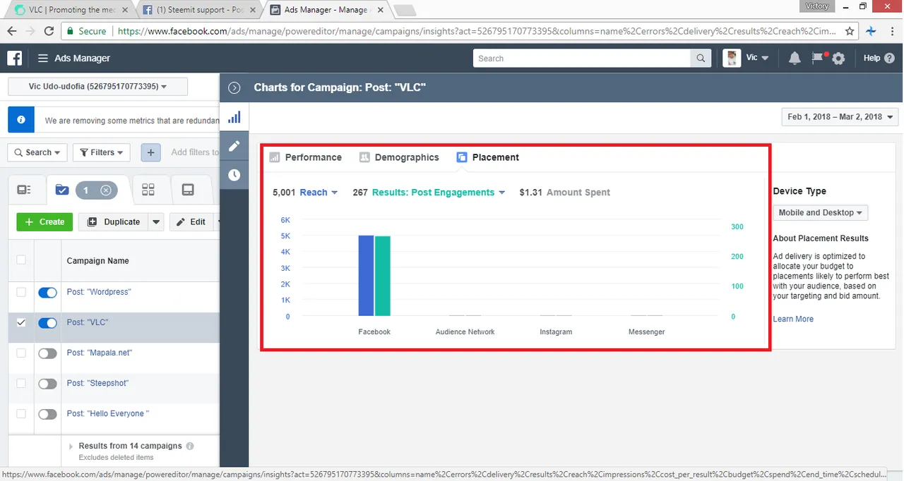Screen dimensions: 904x481
Task: Switch to ad sets grid tab
Action: pyautogui.click(x=148, y=190)
